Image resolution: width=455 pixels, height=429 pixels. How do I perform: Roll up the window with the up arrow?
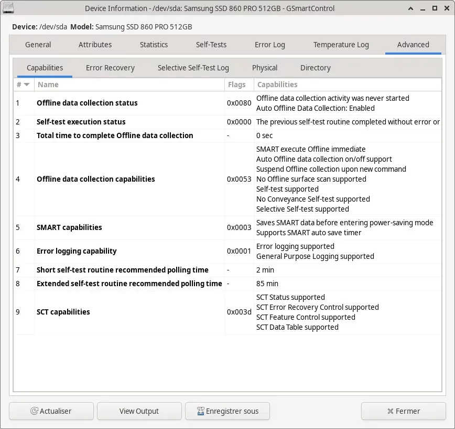(410, 8)
